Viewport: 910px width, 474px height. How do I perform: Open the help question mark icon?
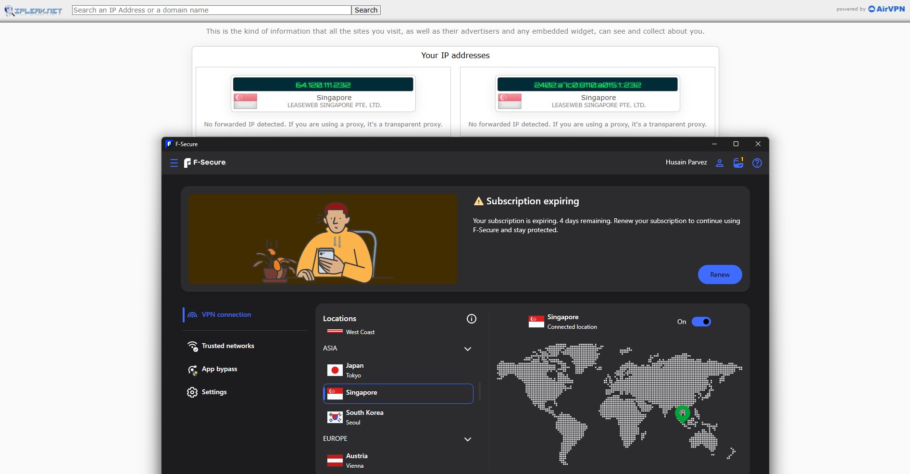pyautogui.click(x=757, y=163)
